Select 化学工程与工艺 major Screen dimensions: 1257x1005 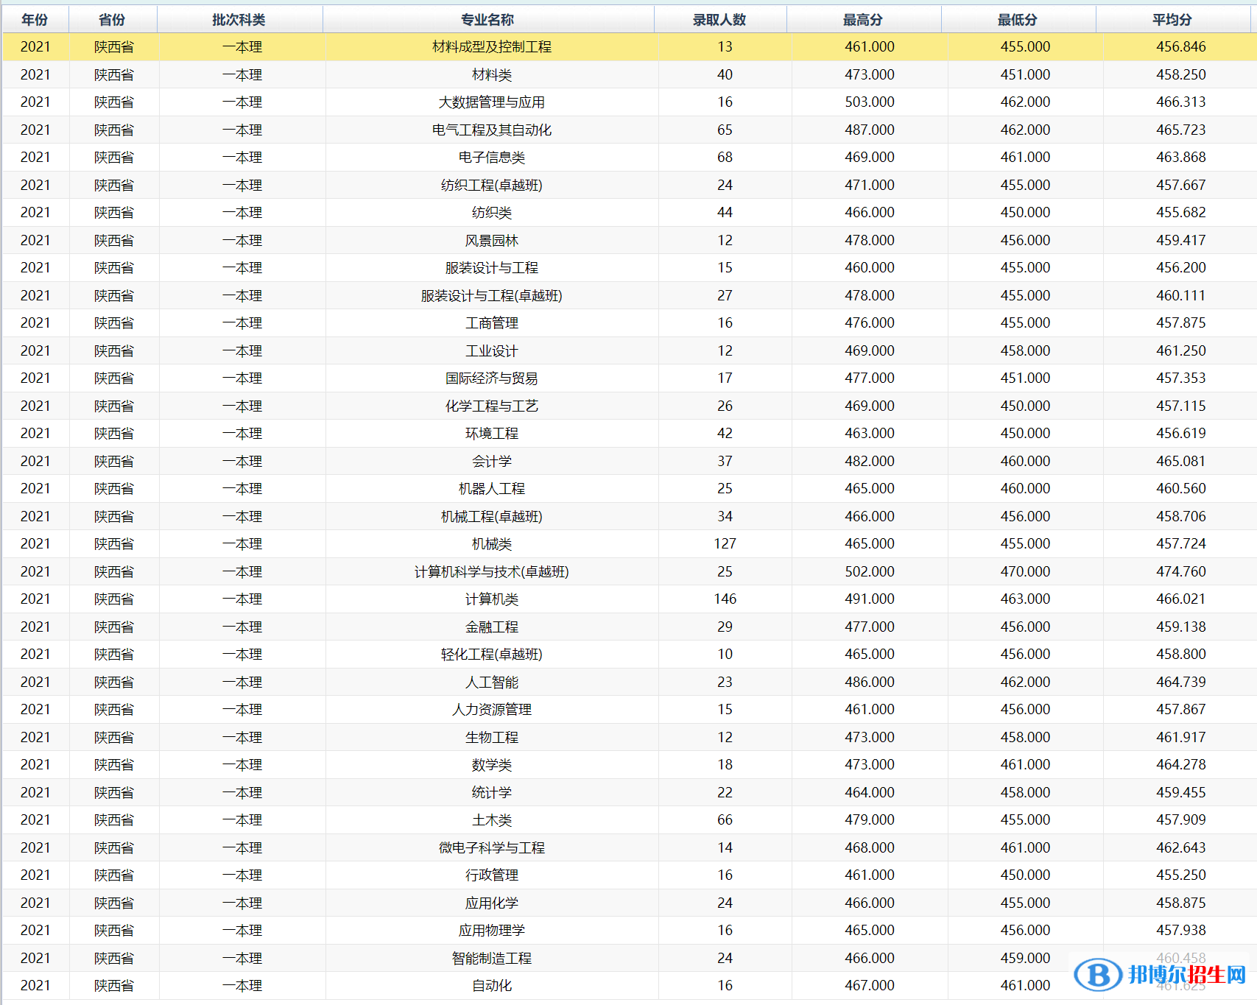pos(492,406)
